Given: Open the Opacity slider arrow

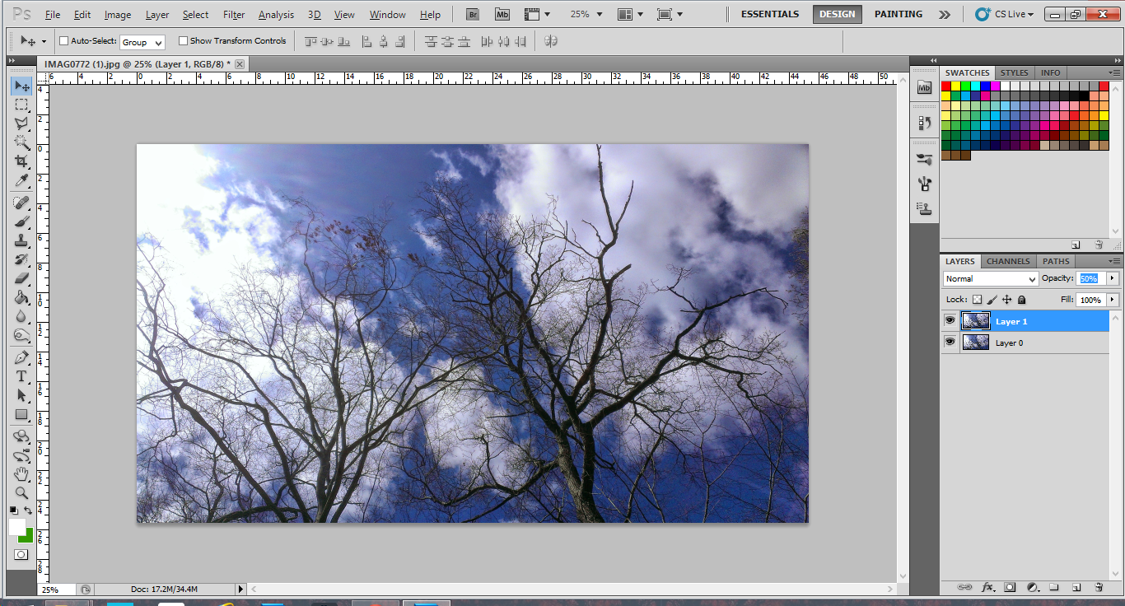Looking at the screenshot, I should [1113, 278].
